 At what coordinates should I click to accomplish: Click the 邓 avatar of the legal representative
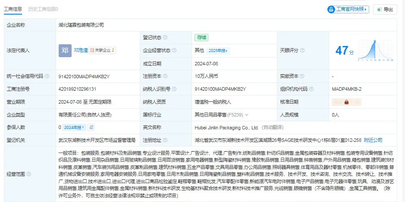tap(65, 50)
